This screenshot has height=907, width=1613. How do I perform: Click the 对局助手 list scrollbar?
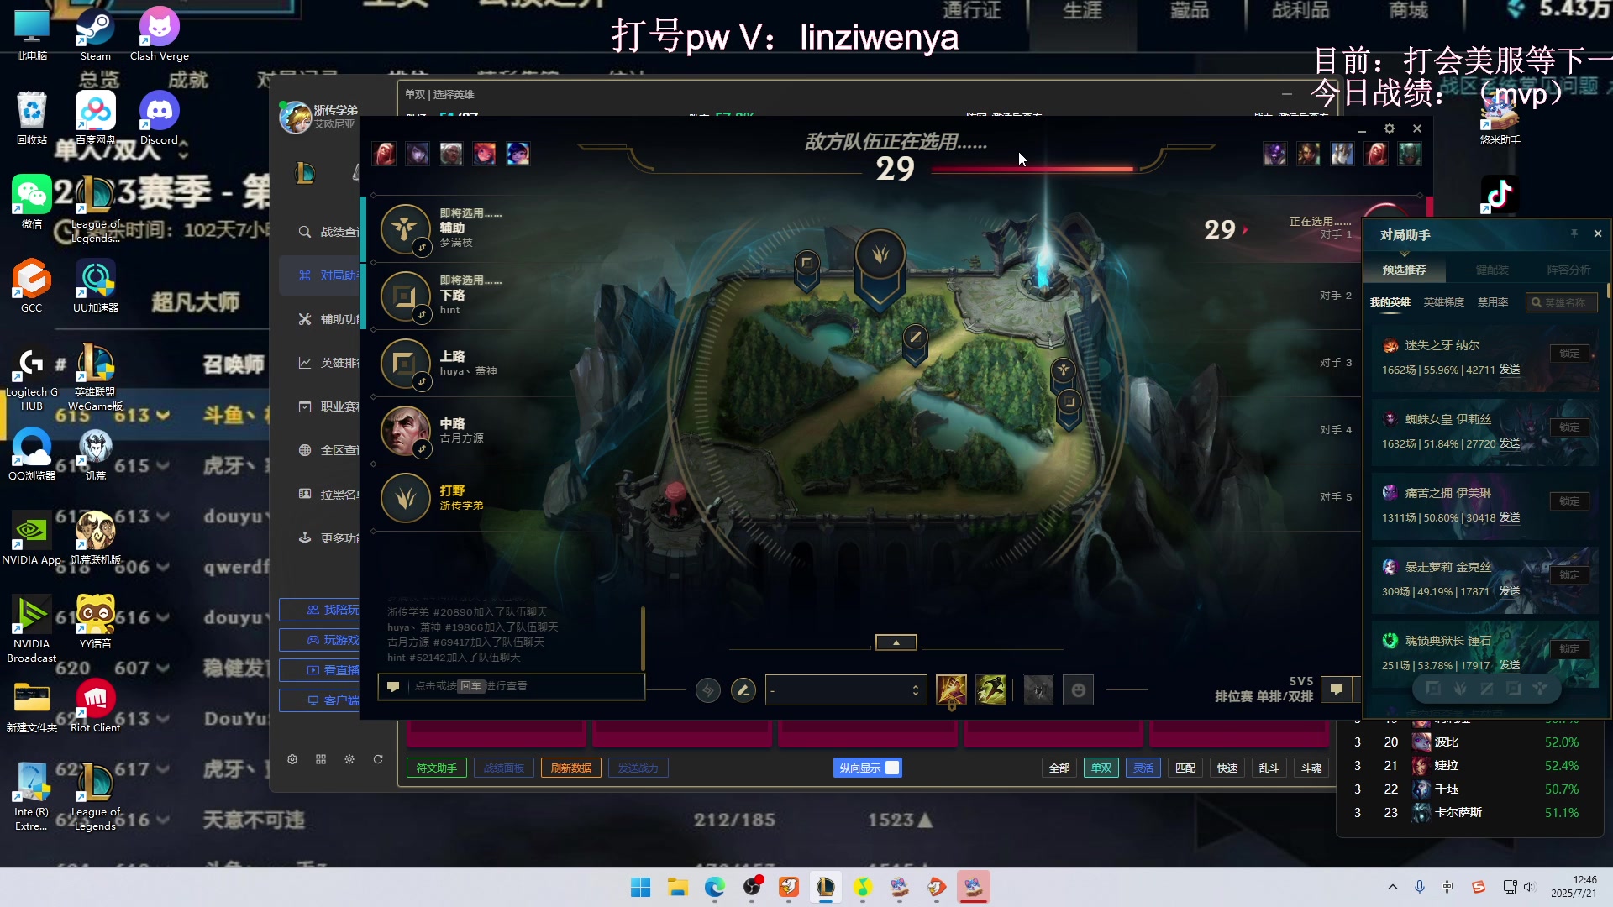pos(1608,291)
